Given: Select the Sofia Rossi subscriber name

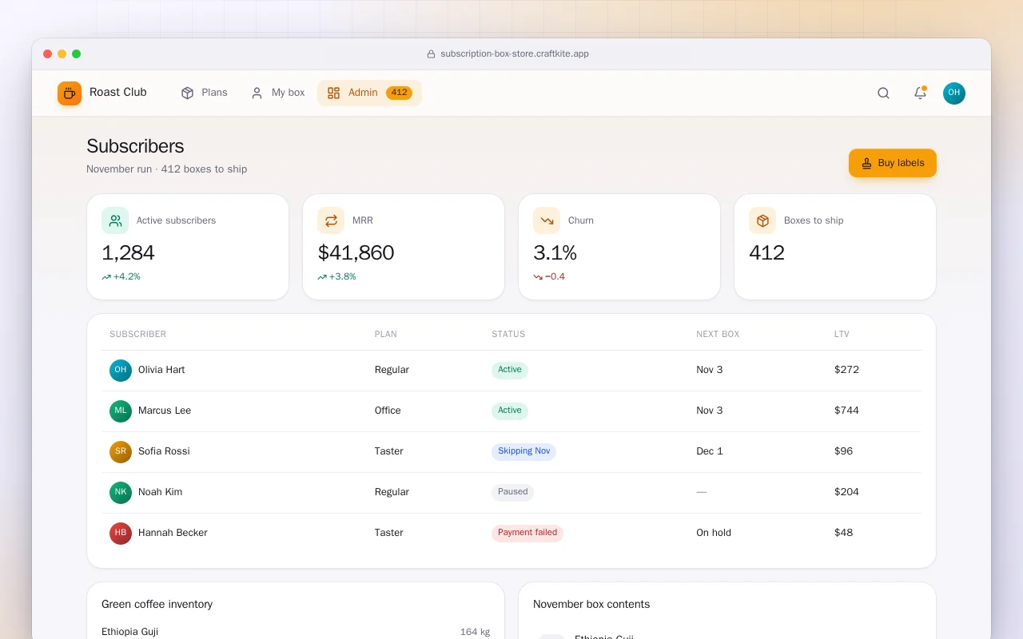Looking at the screenshot, I should point(164,451).
